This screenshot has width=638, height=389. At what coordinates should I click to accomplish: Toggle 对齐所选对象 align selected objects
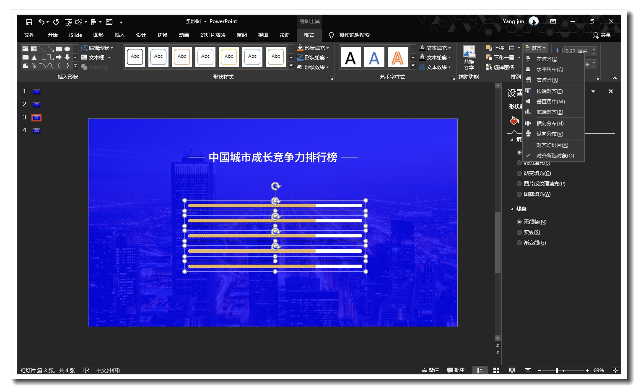pos(554,156)
